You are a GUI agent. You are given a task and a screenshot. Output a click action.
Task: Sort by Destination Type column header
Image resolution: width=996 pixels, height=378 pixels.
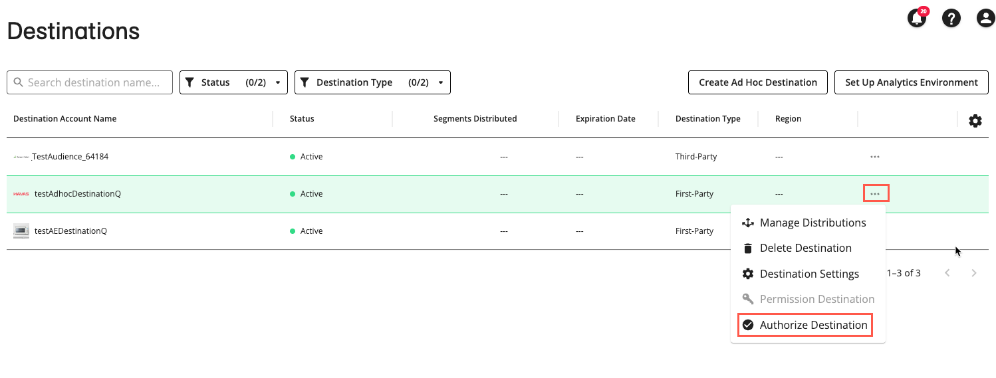pyautogui.click(x=707, y=119)
